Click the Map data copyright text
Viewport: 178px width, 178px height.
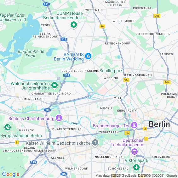tap(136, 175)
